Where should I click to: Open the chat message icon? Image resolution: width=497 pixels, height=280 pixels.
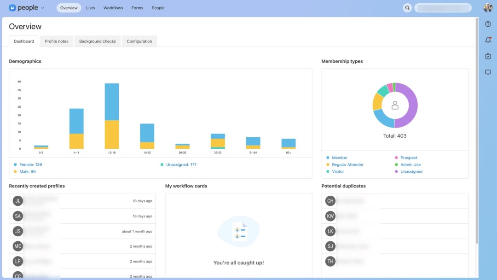click(488, 72)
